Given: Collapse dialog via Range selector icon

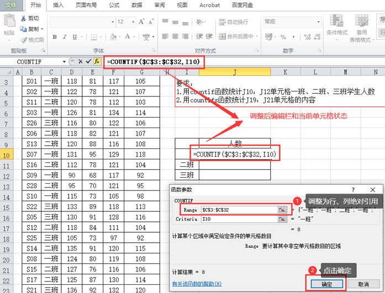Looking at the screenshot, I should tap(282, 210).
